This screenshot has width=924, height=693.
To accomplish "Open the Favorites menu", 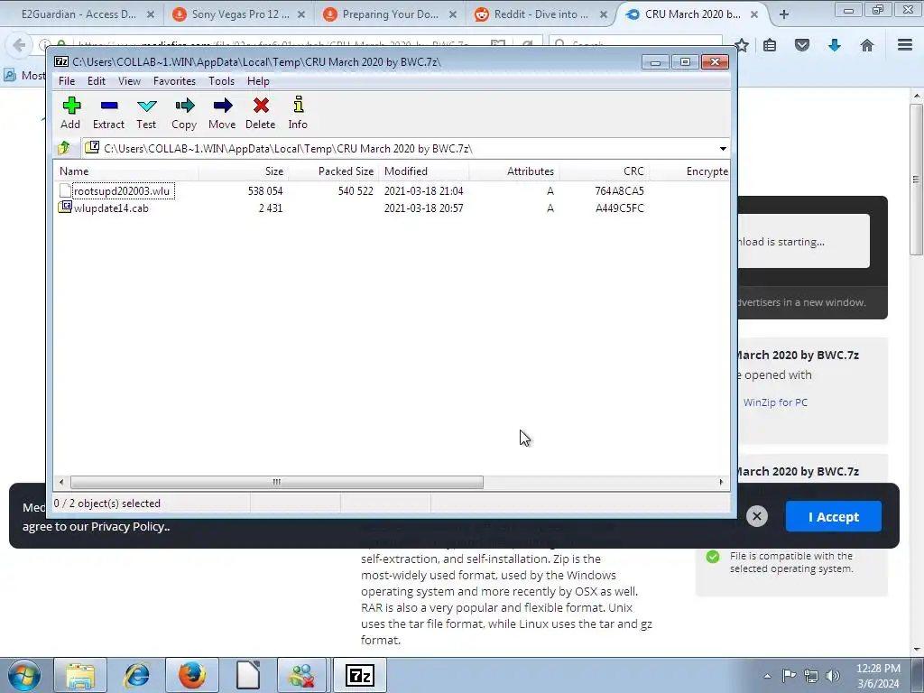I will (174, 81).
